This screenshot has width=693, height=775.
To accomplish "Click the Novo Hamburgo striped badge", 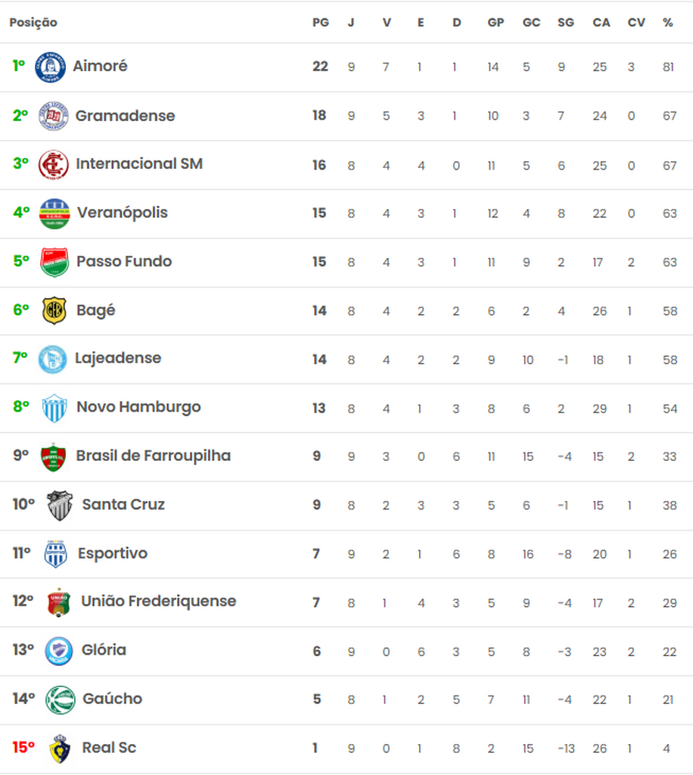I will click(54, 408).
